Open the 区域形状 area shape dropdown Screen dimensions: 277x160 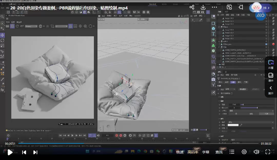[252, 140]
